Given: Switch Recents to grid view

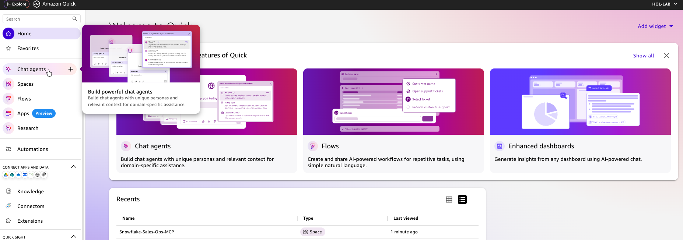Looking at the screenshot, I should pos(449,200).
